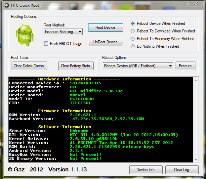206x179 pixels.
Task: Click Software Information header
Action: [64, 127]
